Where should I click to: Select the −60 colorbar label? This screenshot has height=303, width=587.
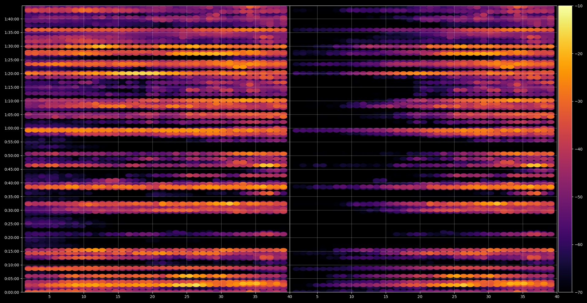579,244
